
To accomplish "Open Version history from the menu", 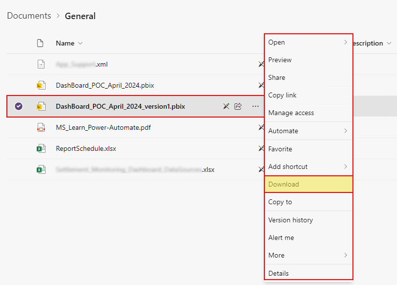I will pos(308,220).
